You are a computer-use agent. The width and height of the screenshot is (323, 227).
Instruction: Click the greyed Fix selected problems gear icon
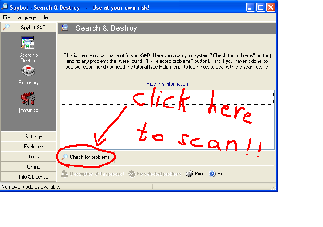pos(132,174)
